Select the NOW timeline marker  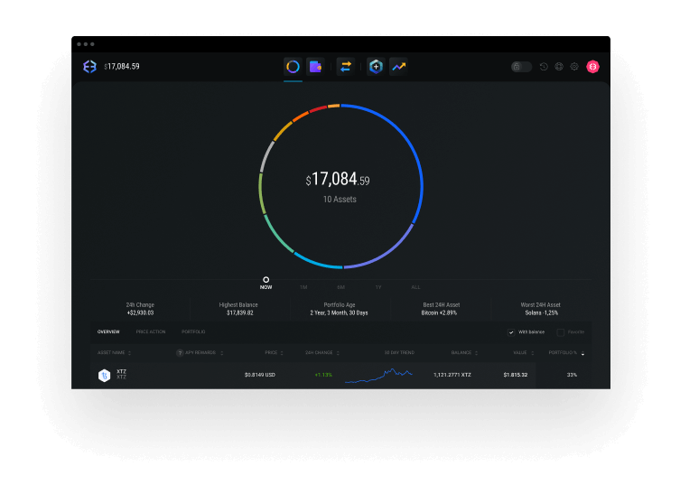[265, 284]
